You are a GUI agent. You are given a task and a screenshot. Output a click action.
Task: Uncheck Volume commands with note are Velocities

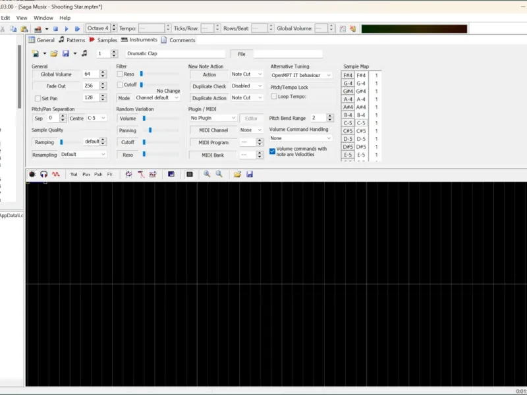[x=272, y=151]
